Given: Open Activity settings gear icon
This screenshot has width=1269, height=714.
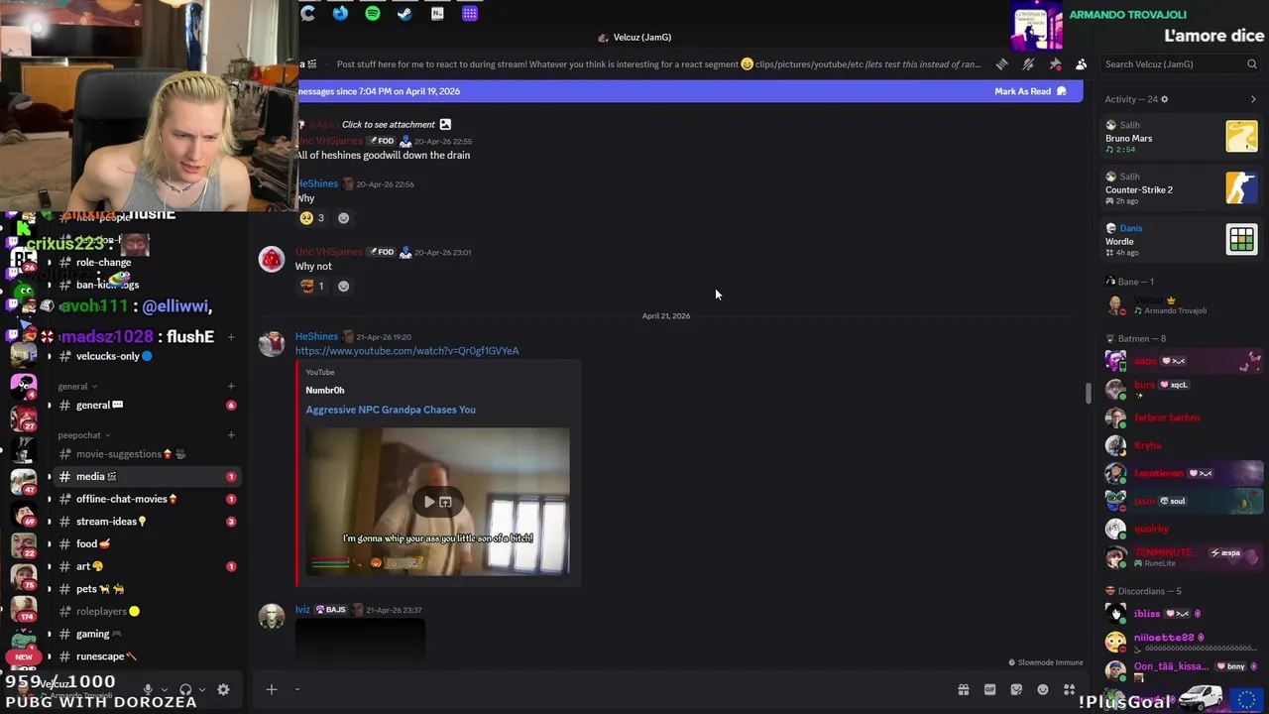Looking at the screenshot, I should (x=1164, y=99).
